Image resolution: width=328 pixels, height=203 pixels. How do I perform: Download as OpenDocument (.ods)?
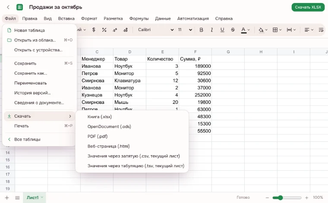(132, 127)
